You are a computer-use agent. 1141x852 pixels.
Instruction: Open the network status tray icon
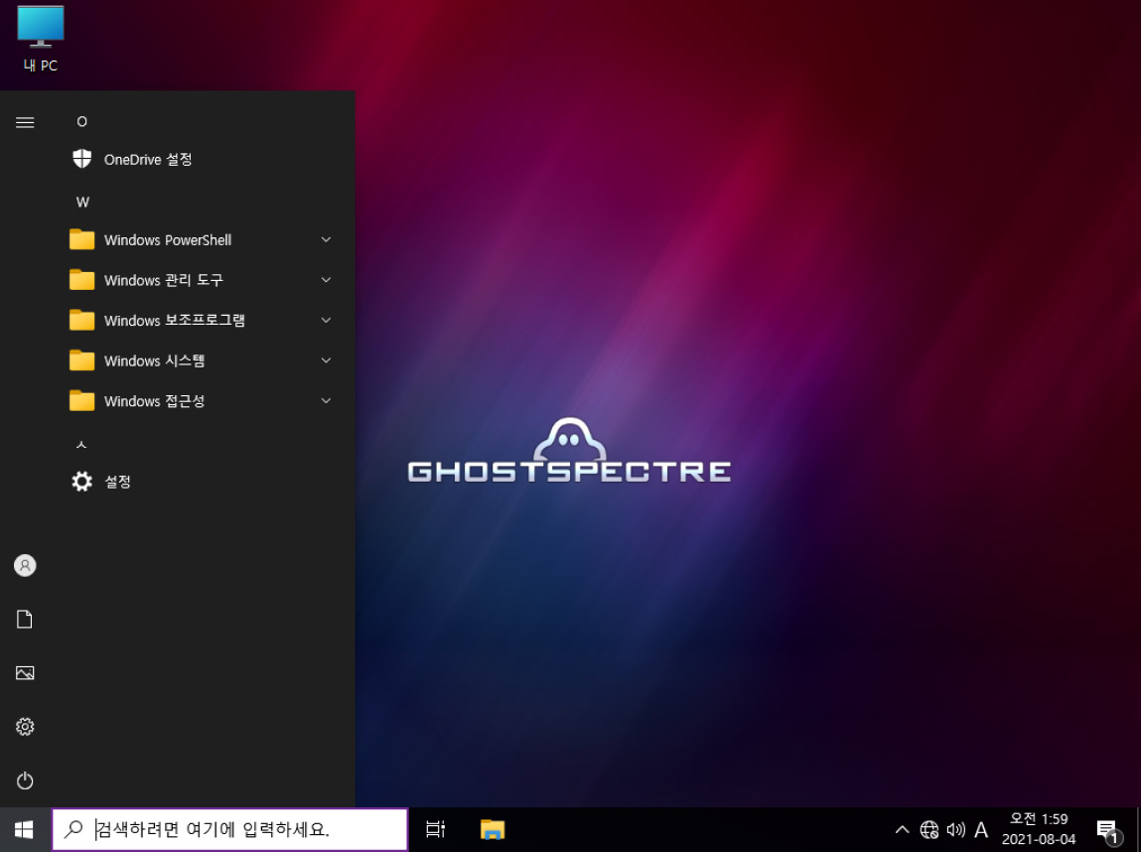click(929, 829)
